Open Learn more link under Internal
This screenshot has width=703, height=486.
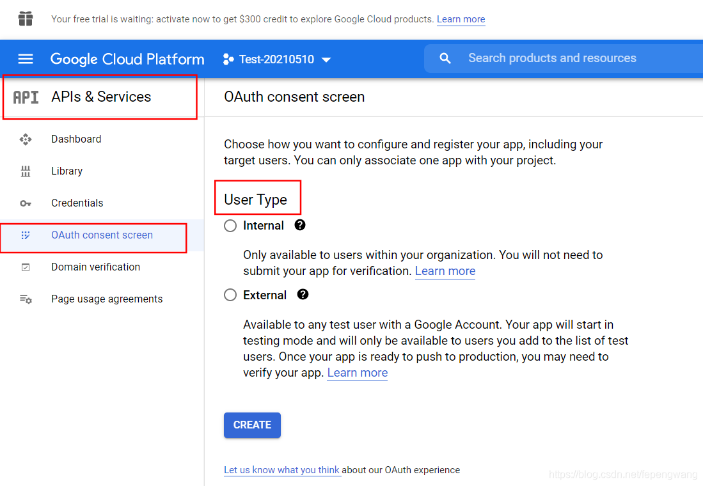[445, 270]
